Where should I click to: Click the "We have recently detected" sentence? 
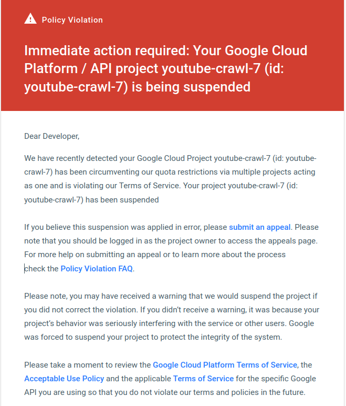click(170, 158)
